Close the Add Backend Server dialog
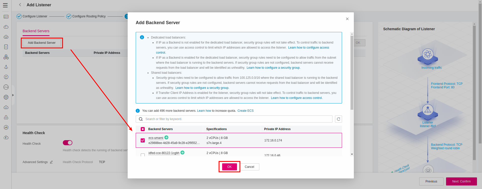The image size is (482, 189). click(347, 19)
